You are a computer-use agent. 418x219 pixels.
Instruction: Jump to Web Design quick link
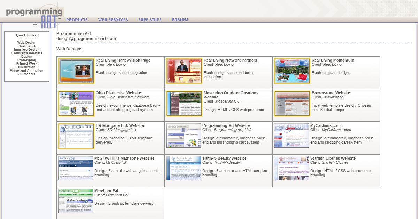[x=27, y=43]
